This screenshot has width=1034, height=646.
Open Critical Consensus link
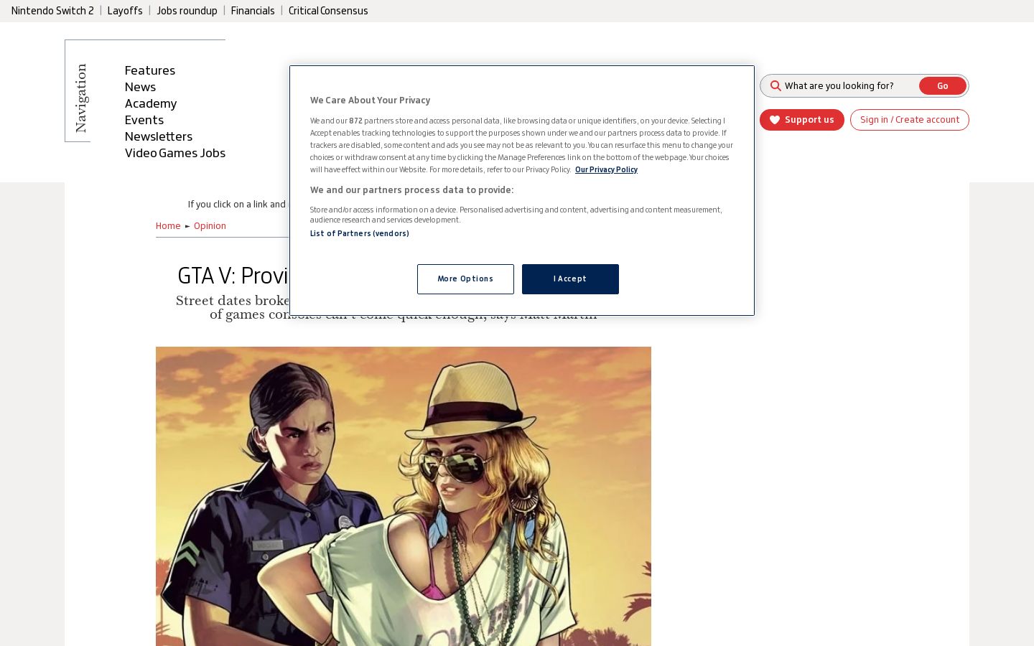[328, 11]
